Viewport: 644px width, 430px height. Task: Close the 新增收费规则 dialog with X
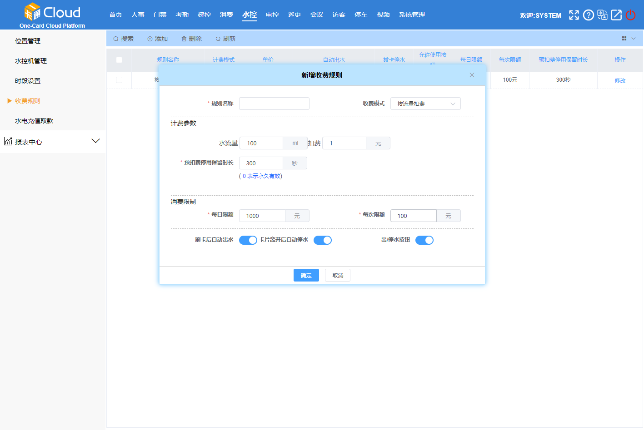pos(472,75)
